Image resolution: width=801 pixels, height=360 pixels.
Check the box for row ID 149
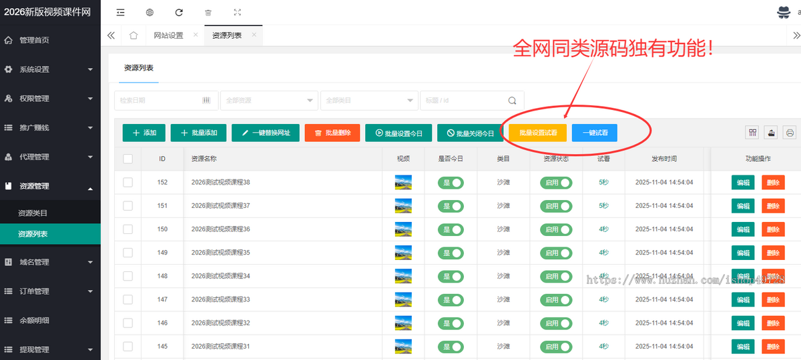click(127, 253)
